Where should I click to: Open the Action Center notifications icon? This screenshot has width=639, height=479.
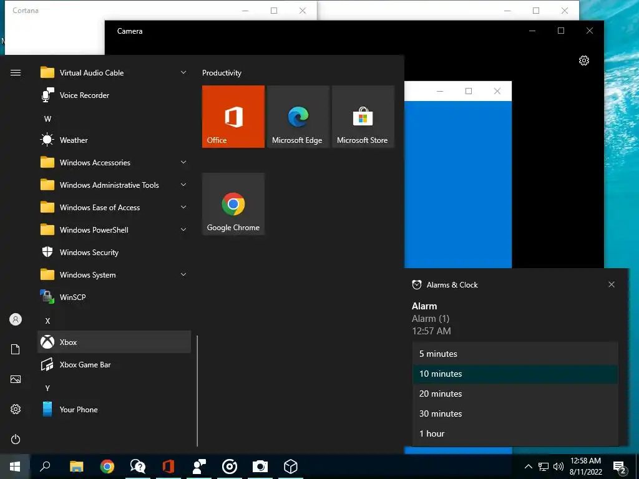coord(620,468)
